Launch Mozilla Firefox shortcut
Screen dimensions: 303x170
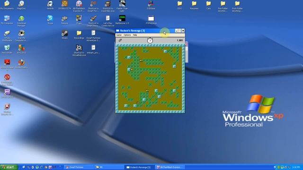tap(21, 64)
